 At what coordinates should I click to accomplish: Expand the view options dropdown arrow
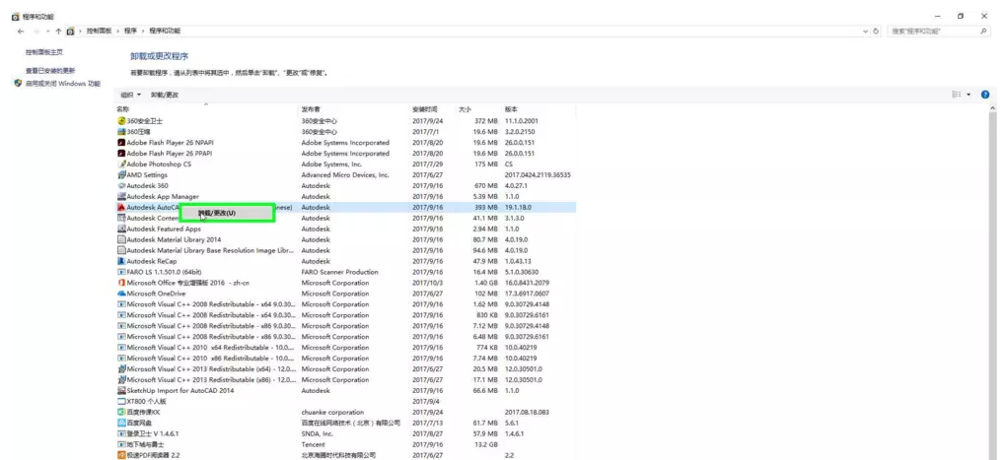tap(969, 95)
